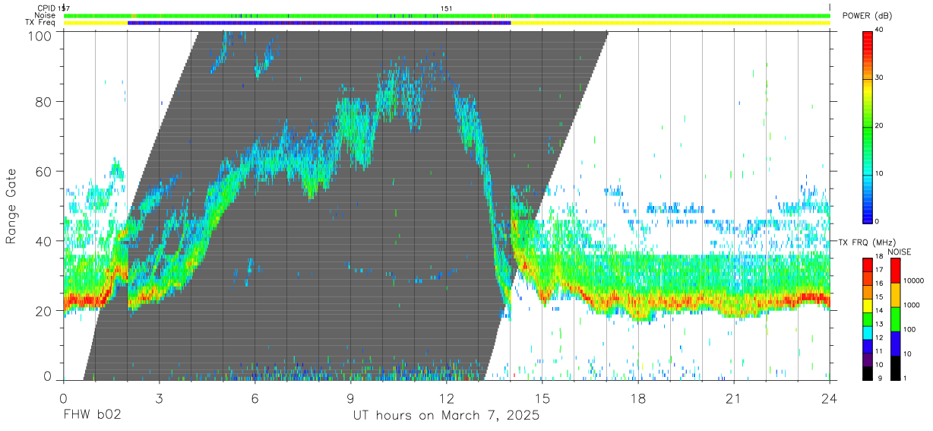Click the 40 tick on the Range Gate axis
This screenshot has width=933, height=431.
coord(45,241)
